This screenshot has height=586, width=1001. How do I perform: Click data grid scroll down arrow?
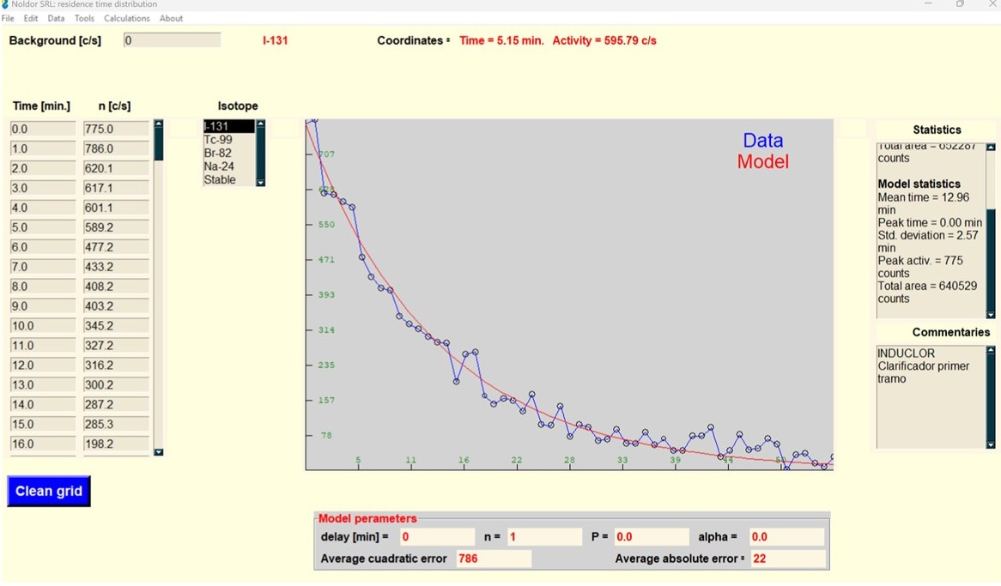click(x=158, y=452)
